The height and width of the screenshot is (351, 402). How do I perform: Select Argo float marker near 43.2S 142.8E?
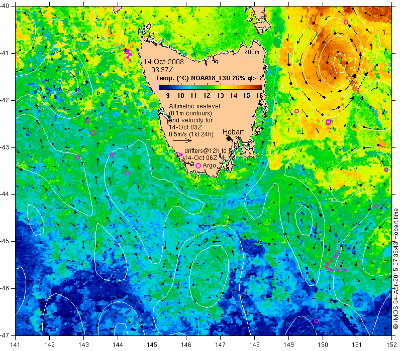point(78,157)
